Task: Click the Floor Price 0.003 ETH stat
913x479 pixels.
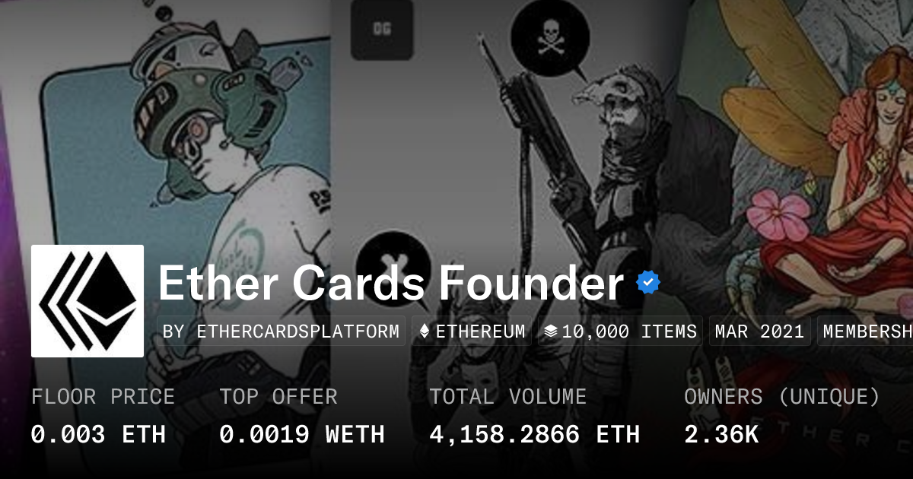Action: [x=103, y=415]
